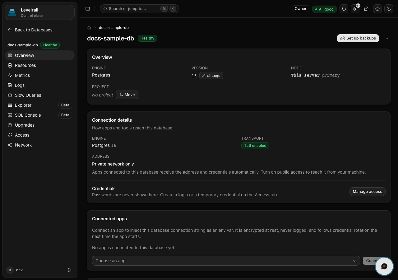Image resolution: width=398 pixels, height=280 pixels.
Task: Click Set up backups button
Action: pyautogui.click(x=358, y=38)
